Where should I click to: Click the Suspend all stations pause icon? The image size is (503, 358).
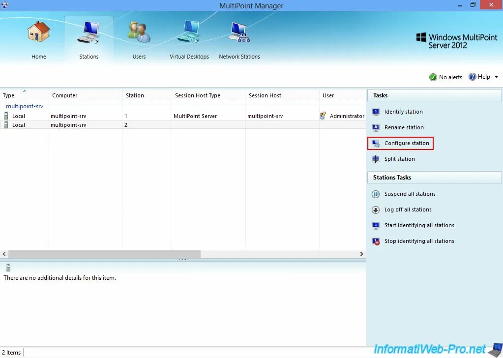(x=376, y=194)
